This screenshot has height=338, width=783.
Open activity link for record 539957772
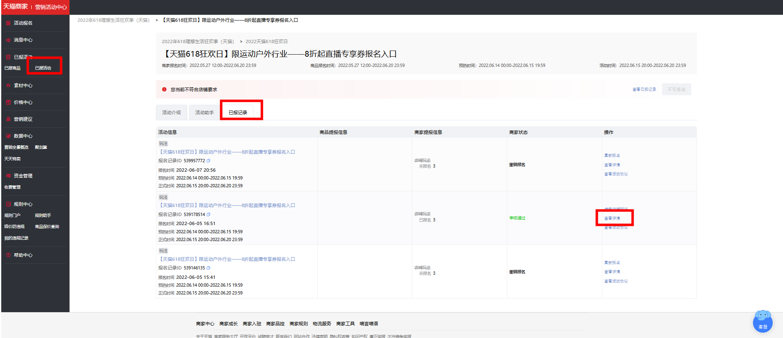pos(227,152)
